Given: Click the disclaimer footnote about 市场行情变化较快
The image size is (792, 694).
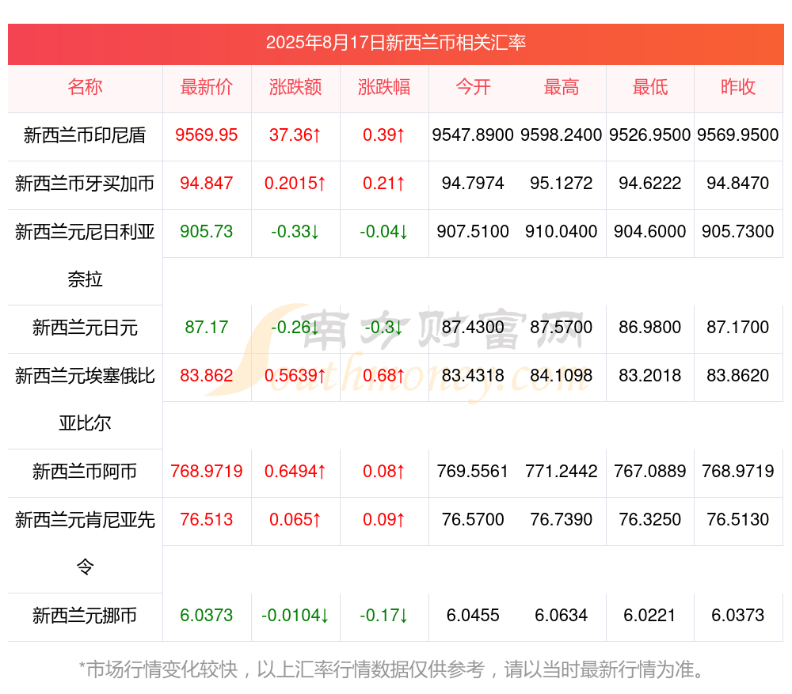Looking at the screenshot, I should [x=392, y=669].
